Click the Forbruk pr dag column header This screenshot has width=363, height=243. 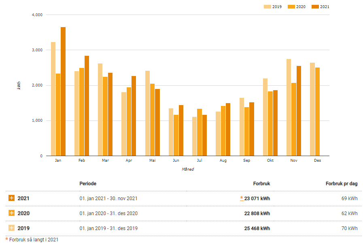tap(342, 184)
